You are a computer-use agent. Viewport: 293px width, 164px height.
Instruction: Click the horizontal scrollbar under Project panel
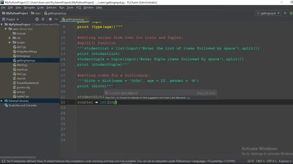click(18, 157)
